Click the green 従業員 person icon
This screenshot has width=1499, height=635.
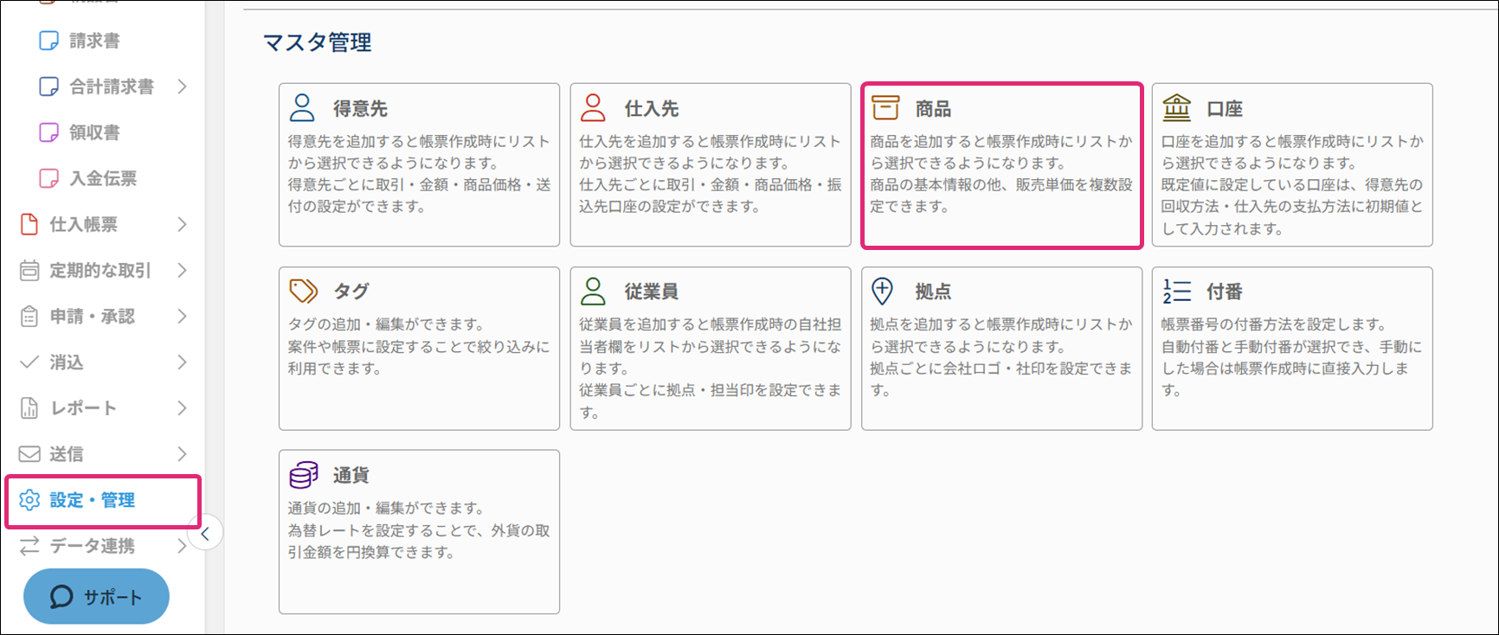593,292
